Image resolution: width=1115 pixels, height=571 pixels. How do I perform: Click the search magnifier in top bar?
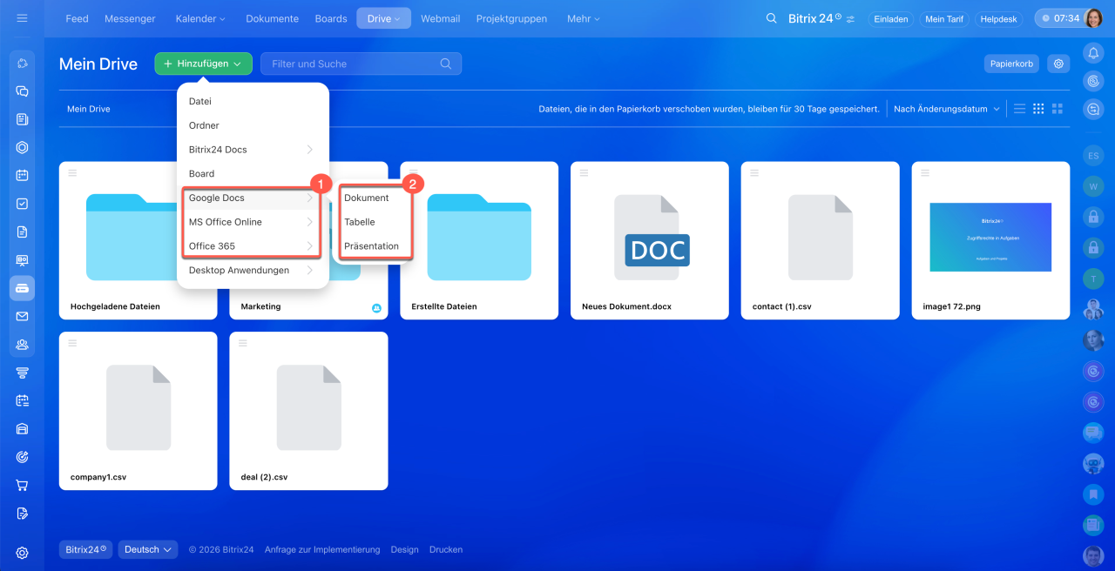771,18
